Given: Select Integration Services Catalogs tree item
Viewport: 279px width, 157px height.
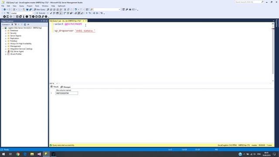Looking at the screenshot, I should coord(21,49).
